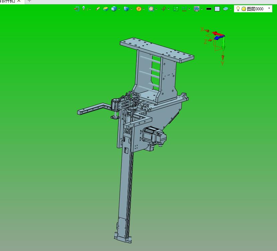The height and width of the screenshot is (251, 277).
Task: Click the exit/return icon with red arrow
Action: [77, 9]
